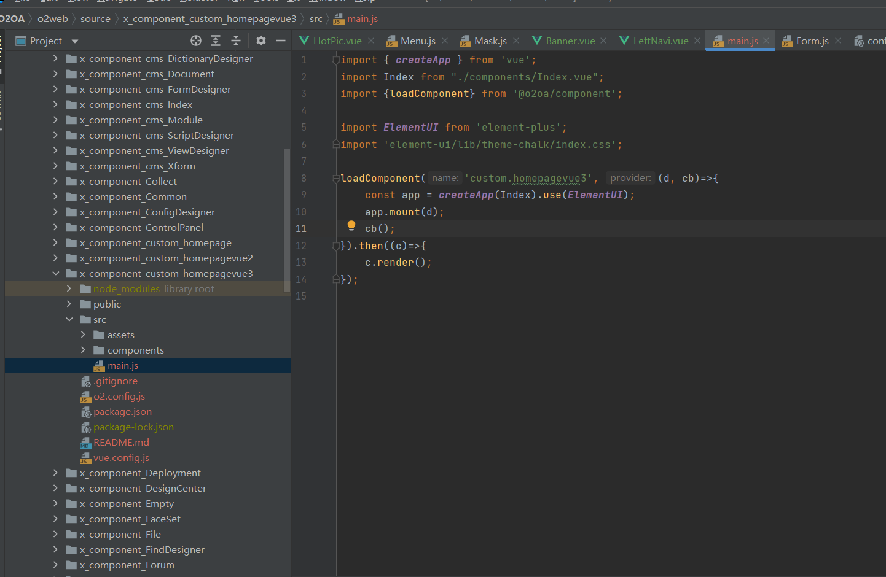The image size is (886, 577).
Task: Expand the node_modules folder
Action: (69, 289)
